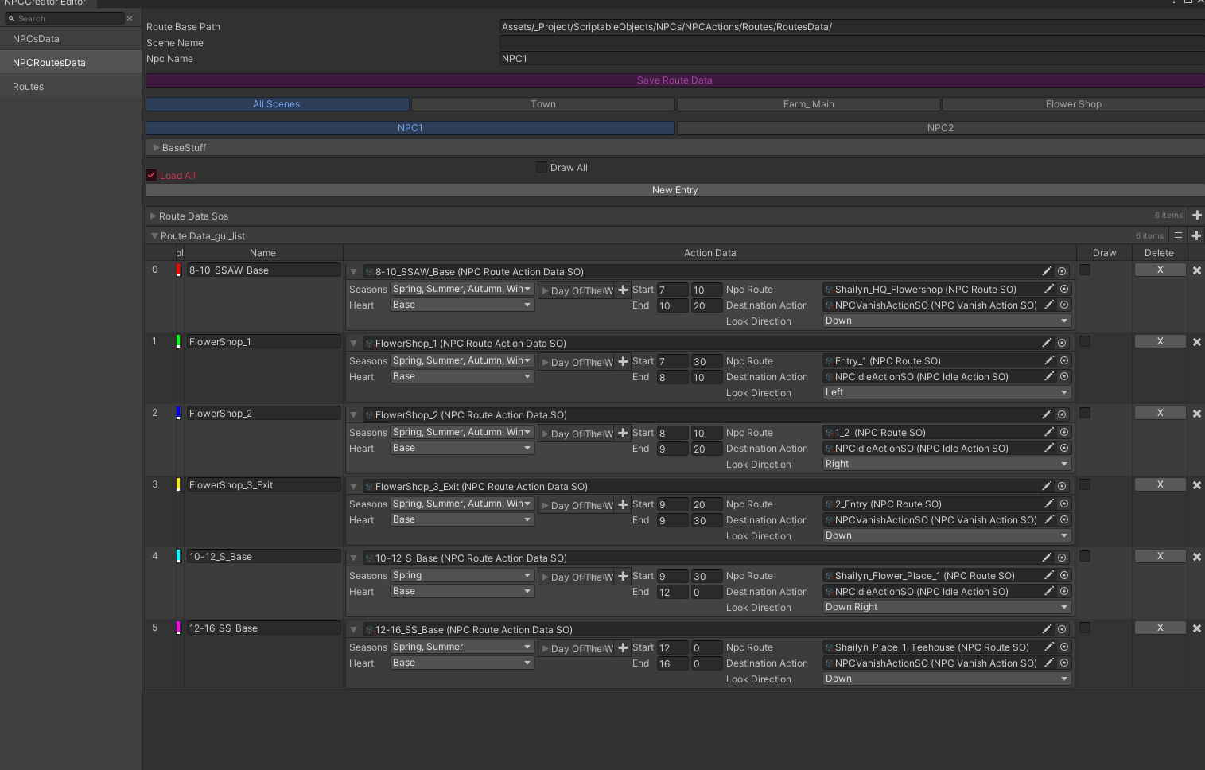Toggle Draw checkbox for FlowerShop_1
Viewport: 1205px width, 770px height.
[1085, 341]
